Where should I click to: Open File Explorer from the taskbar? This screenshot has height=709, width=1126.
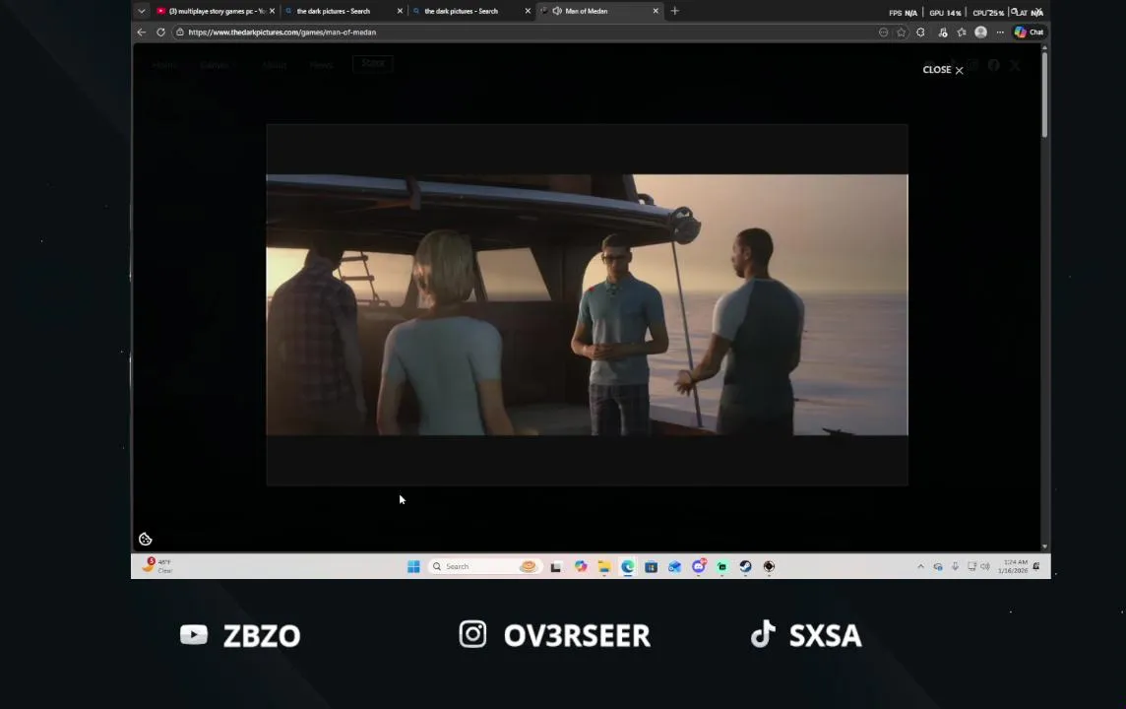tap(604, 567)
